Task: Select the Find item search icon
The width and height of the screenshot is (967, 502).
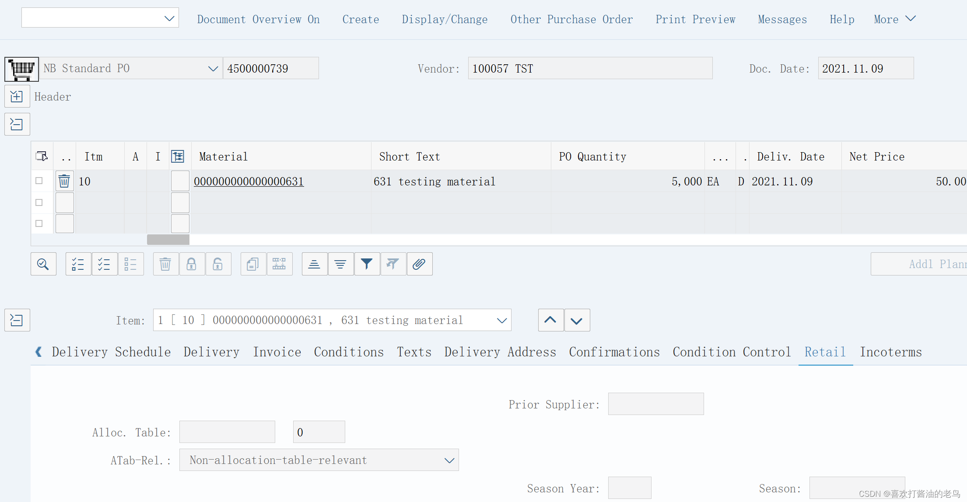Action: pos(43,264)
